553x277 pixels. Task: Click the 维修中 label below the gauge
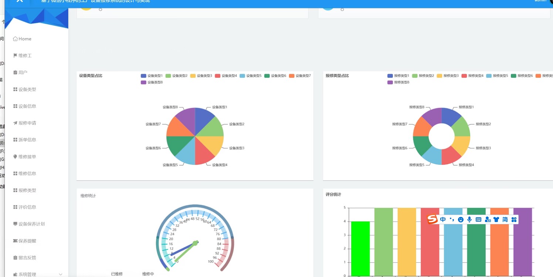pyautogui.click(x=148, y=274)
